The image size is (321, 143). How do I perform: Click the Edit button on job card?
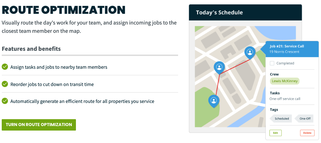click(275, 133)
